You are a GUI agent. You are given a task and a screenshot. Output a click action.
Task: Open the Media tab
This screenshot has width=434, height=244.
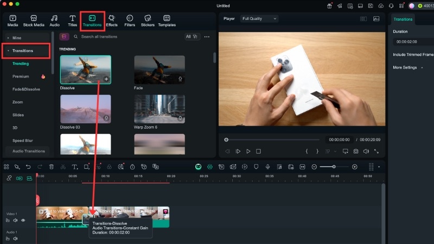tap(12, 21)
